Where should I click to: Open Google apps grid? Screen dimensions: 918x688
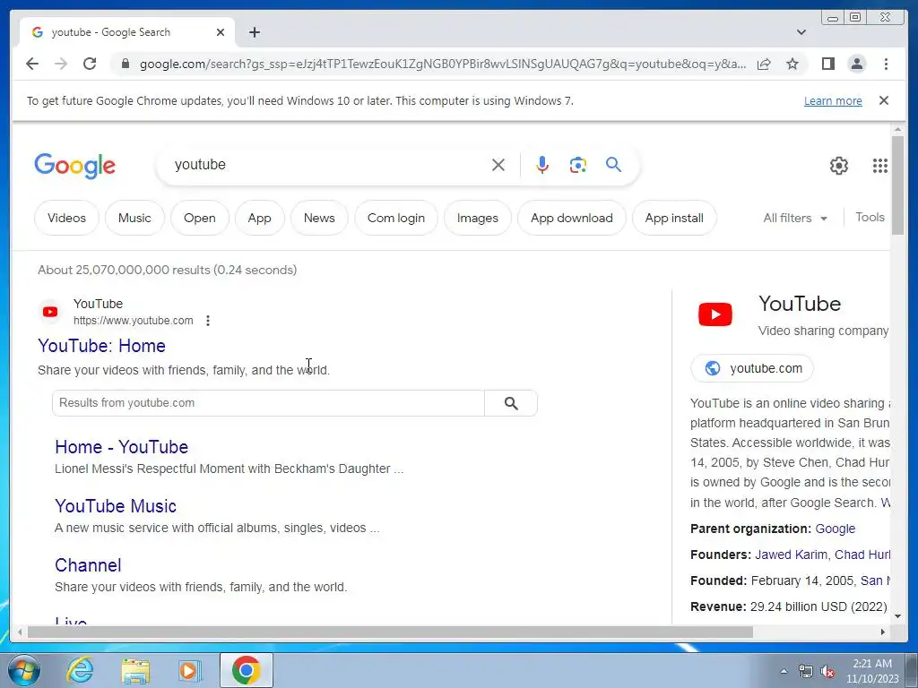point(880,166)
